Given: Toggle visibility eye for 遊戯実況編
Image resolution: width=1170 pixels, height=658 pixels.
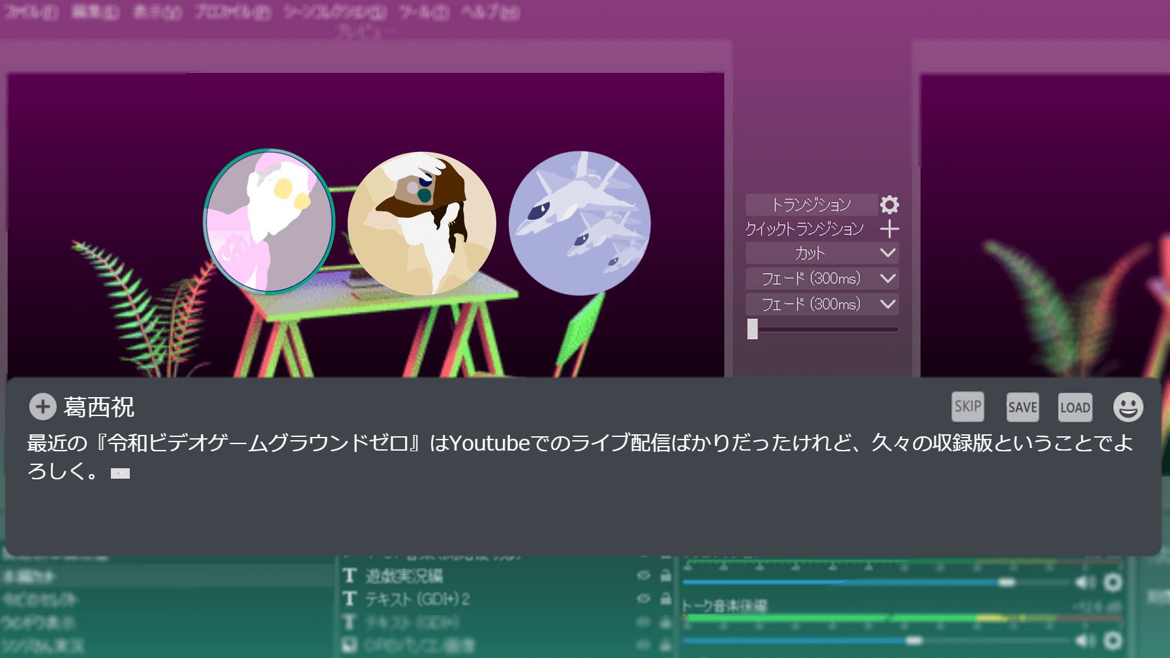Looking at the screenshot, I should 644,575.
